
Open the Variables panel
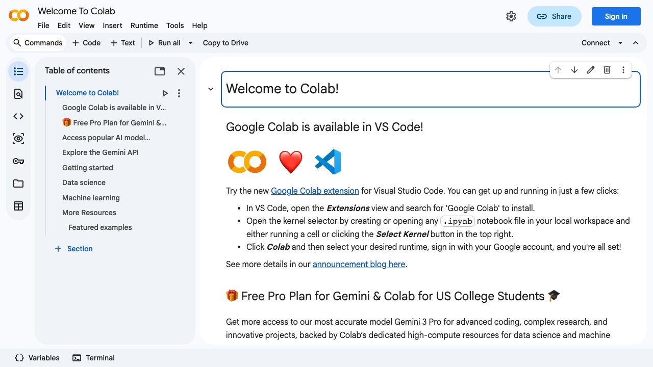(37, 358)
